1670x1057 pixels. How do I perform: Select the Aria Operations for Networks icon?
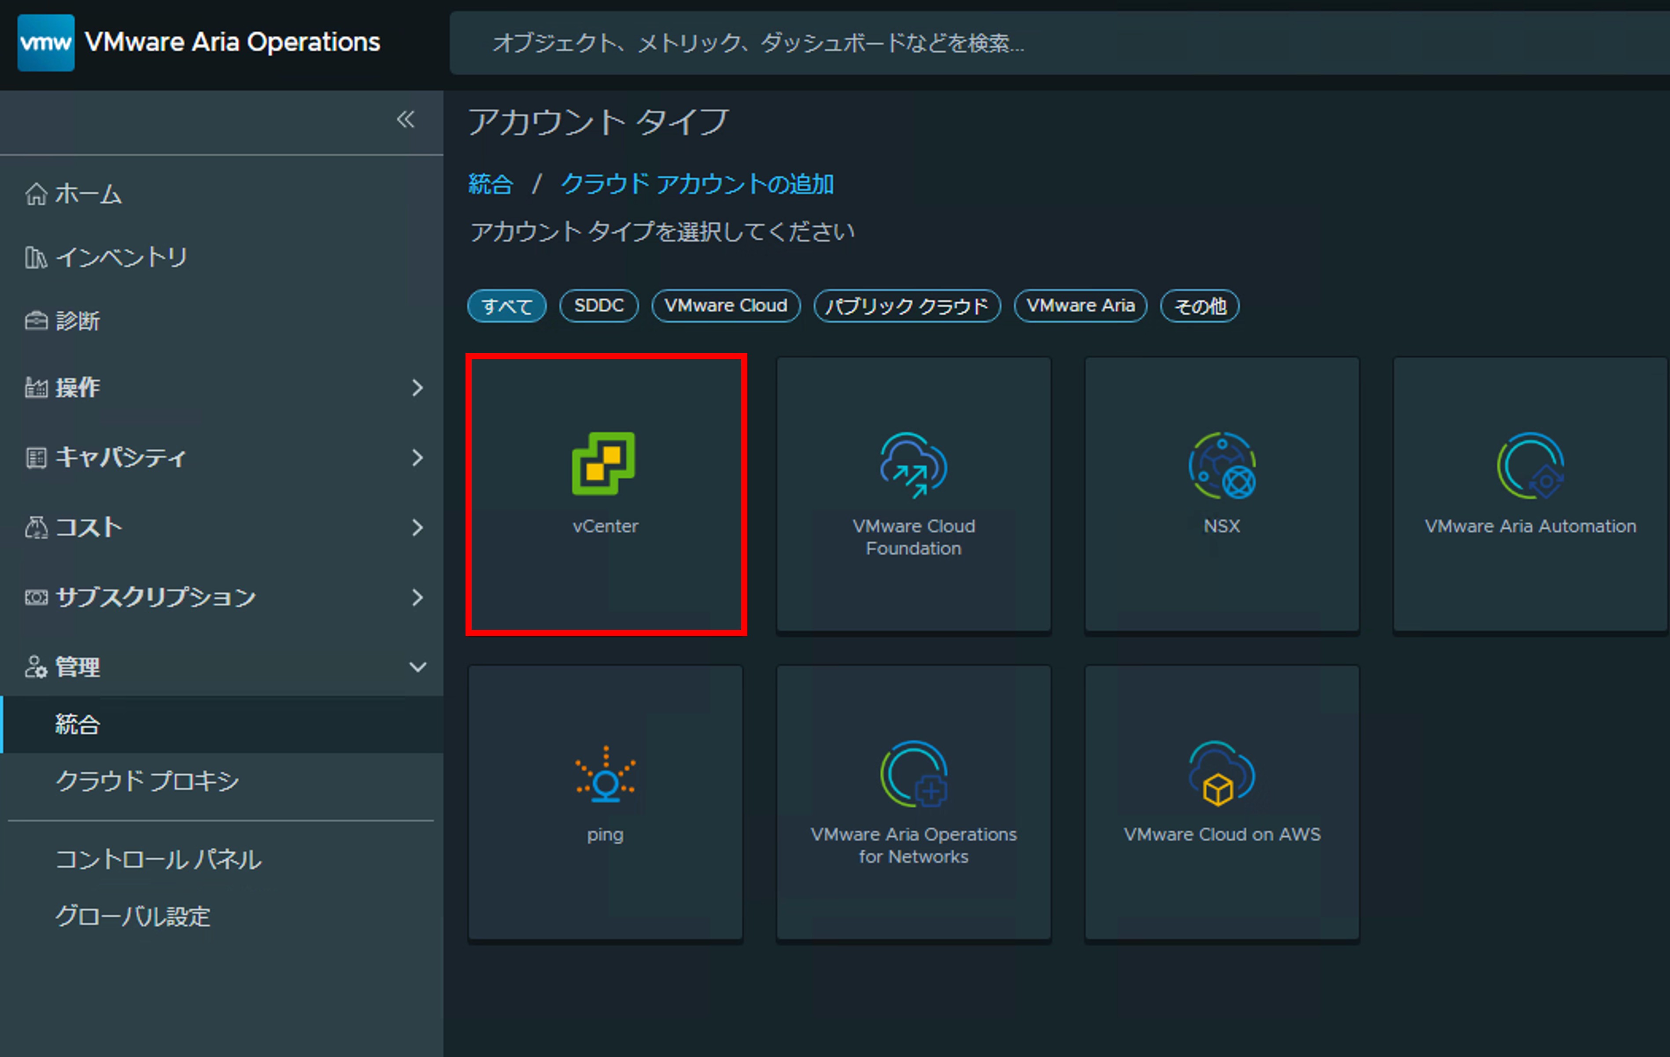[913, 773]
